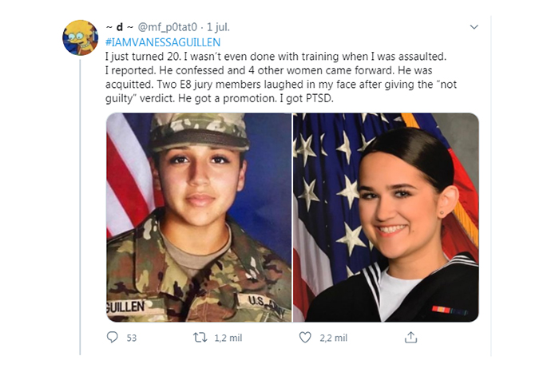Click the reply count 53
The height and width of the screenshot is (372, 559).
(x=132, y=338)
